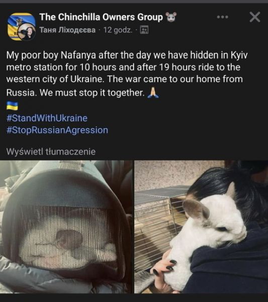Open the white chinchilla on shoulder photo

(x=201, y=226)
